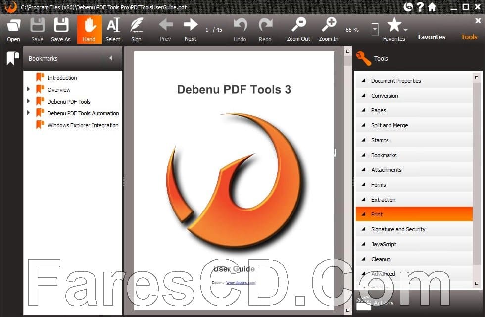Expand the Stamps tool group
485x317 pixels.
[x=364, y=140]
